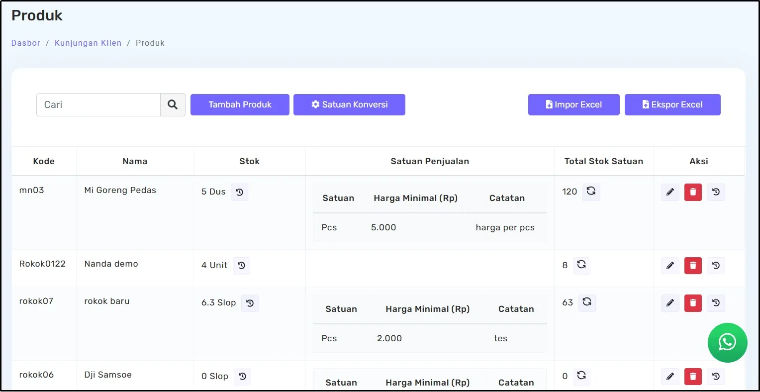
Task: Delete the Dji Samsoe product
Action: [x=693, y=377]
